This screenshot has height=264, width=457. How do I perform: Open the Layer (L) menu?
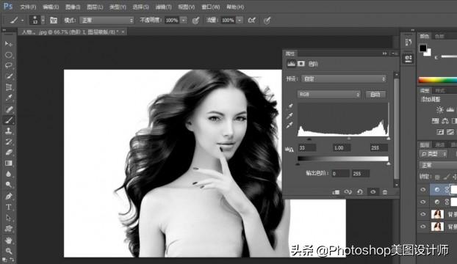pyautogui.click(x=95, y=7)
